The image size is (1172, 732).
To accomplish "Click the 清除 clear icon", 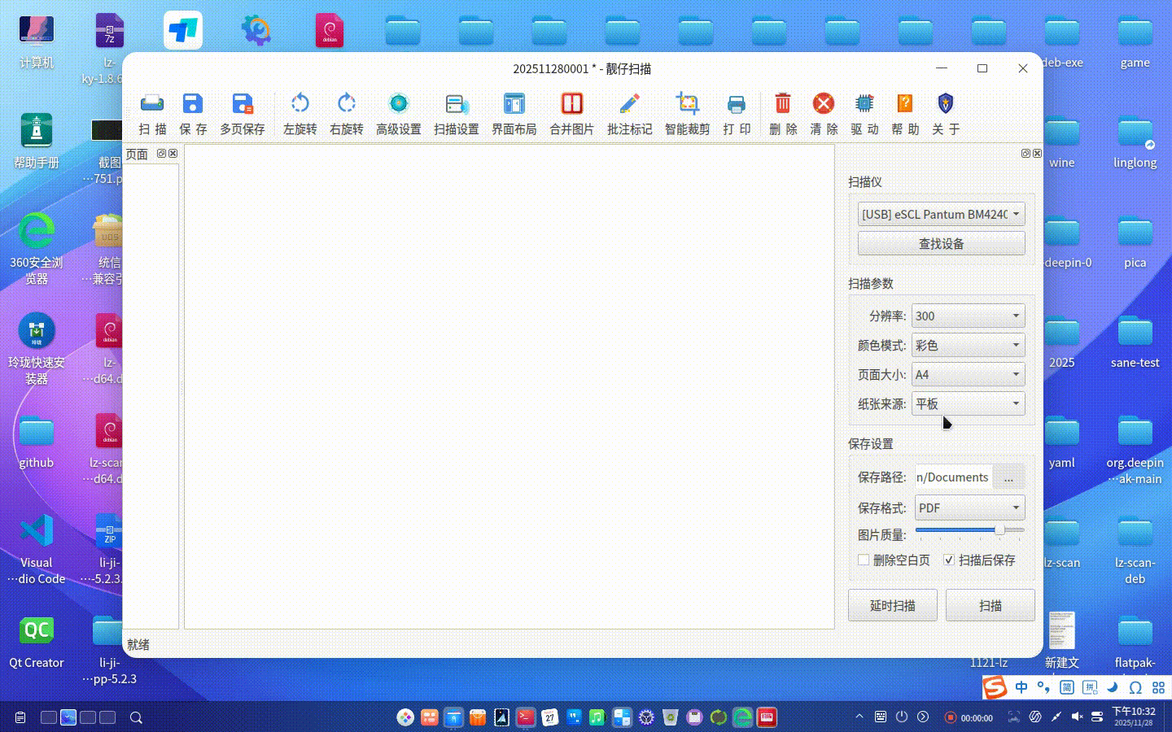I will 824,113.
